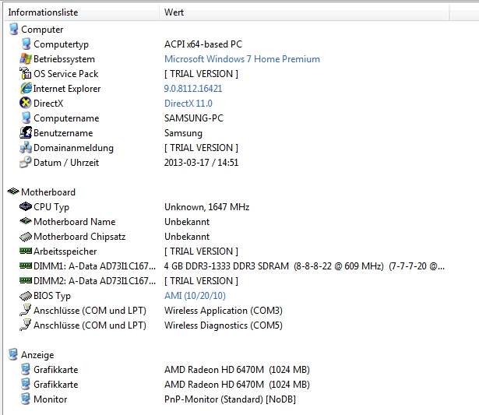Viewport: 479px width, 415px height.
Task: Click the Motherboard Name icon
Action: [26, 221]
